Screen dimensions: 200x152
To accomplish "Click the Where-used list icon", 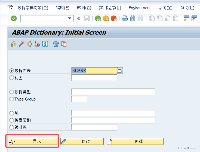I will click(29, 44).
